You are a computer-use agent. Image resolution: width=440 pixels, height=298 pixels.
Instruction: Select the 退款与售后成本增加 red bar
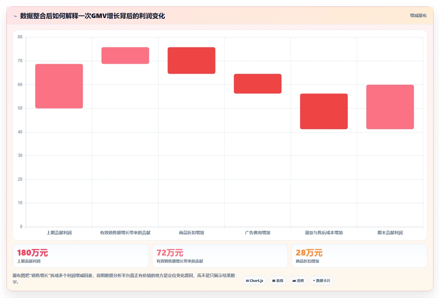324,111
